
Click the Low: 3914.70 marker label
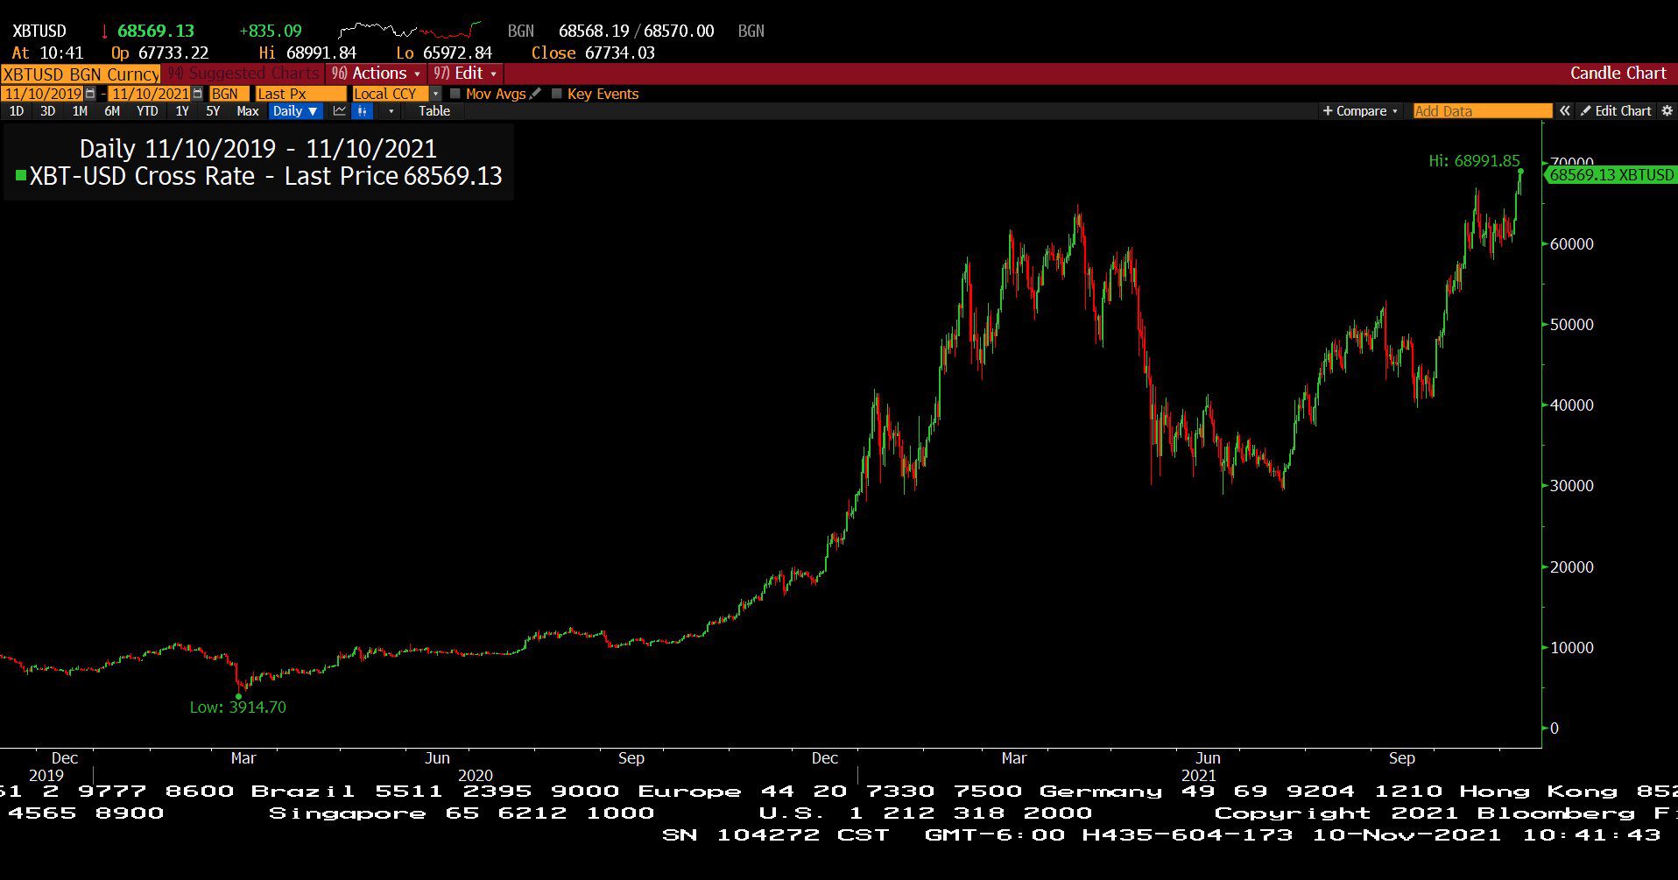238,708
